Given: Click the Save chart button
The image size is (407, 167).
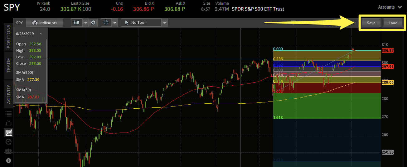Looking at the screenshot, I should [371, 23].
